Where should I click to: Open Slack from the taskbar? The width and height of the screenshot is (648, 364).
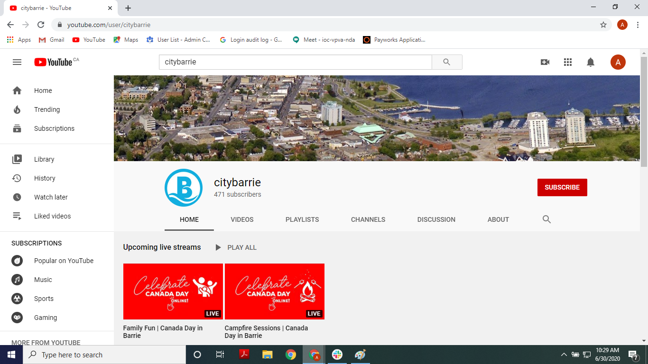[337, 355]
